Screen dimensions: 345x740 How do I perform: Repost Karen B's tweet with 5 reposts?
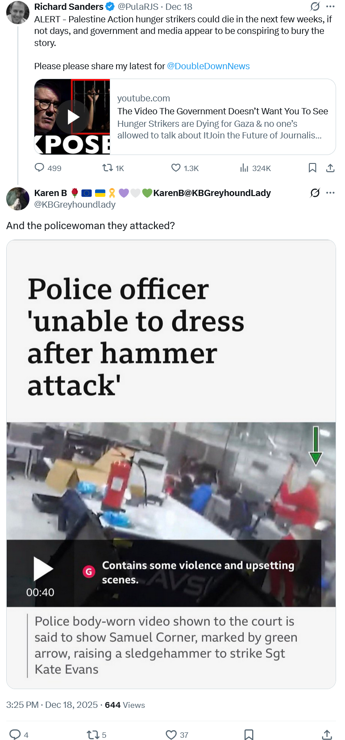[93, 735]
